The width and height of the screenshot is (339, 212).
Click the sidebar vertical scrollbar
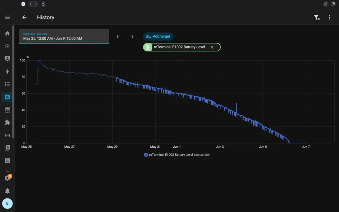click(13, 82)
